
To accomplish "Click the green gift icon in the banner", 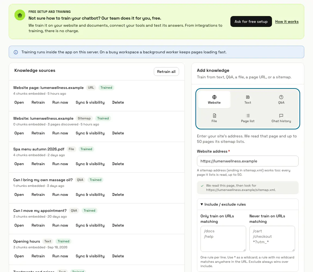I will (20, 15).
